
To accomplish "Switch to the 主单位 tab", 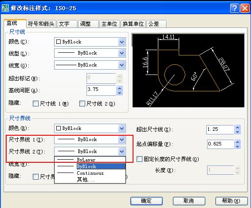I will [110, 24].
